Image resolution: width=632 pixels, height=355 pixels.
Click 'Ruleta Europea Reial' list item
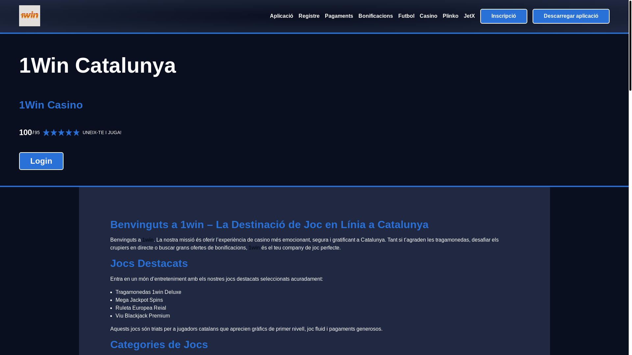141,308
